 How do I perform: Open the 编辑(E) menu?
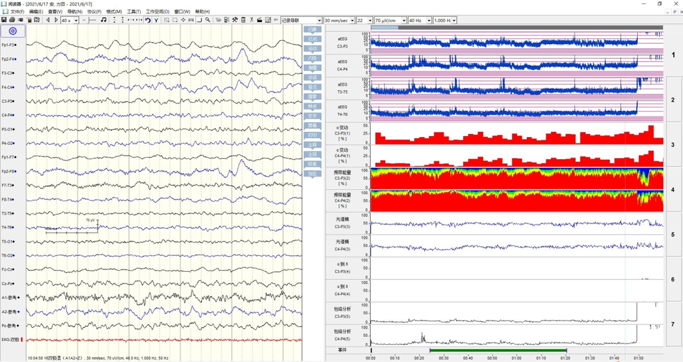pos(36,12)
